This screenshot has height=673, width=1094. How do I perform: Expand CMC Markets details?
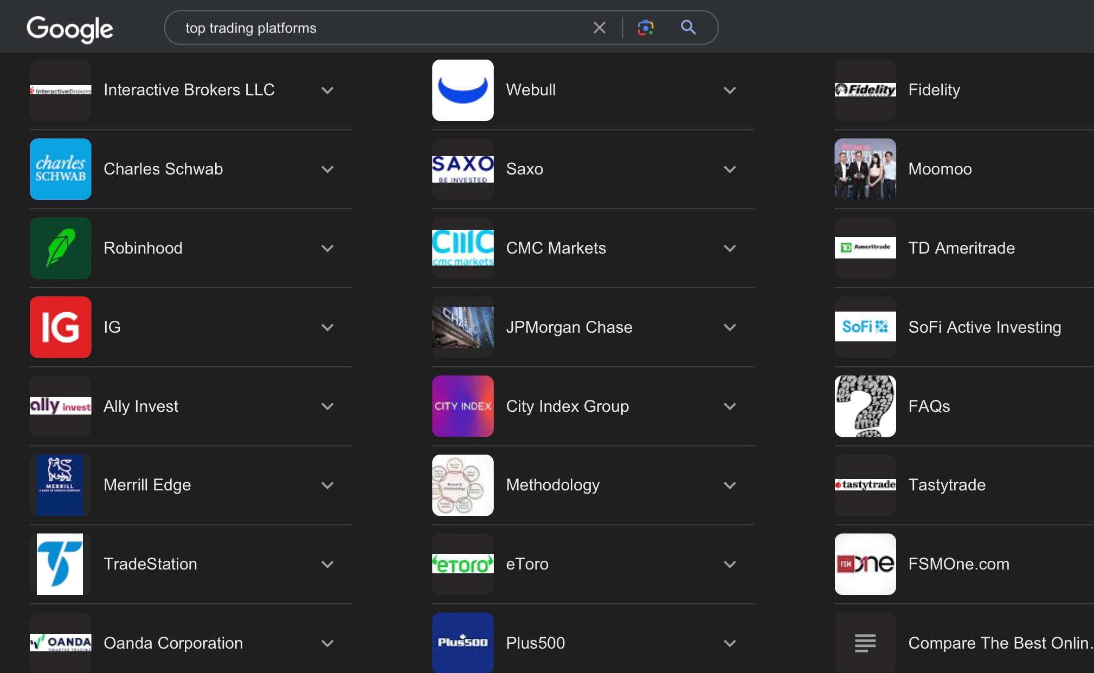click(x=730, y=249)
